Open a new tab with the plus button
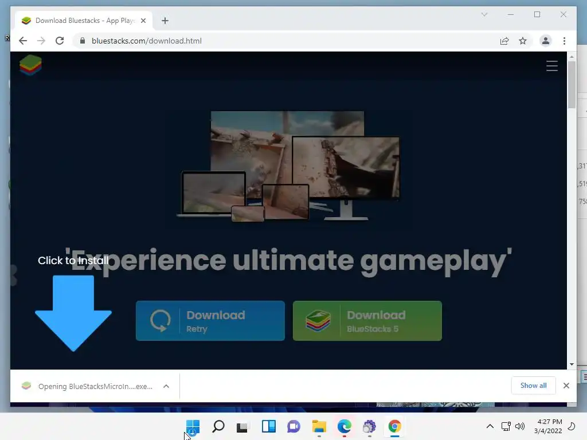587x440 pixels. click(x=165, y=21)
